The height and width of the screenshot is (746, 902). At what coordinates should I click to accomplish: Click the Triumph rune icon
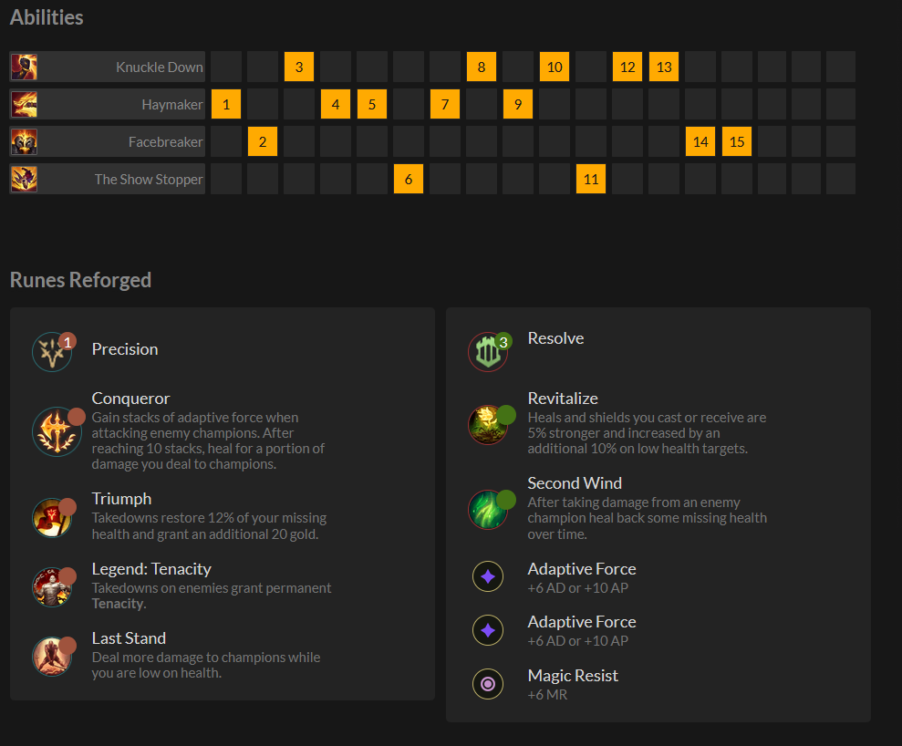point(52,518)
